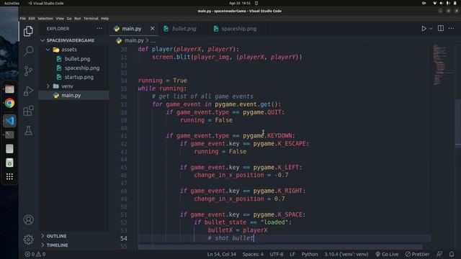This screenshot has height=259, width=461.
Task: Open the Terminal menu
Action: (91, 18)
